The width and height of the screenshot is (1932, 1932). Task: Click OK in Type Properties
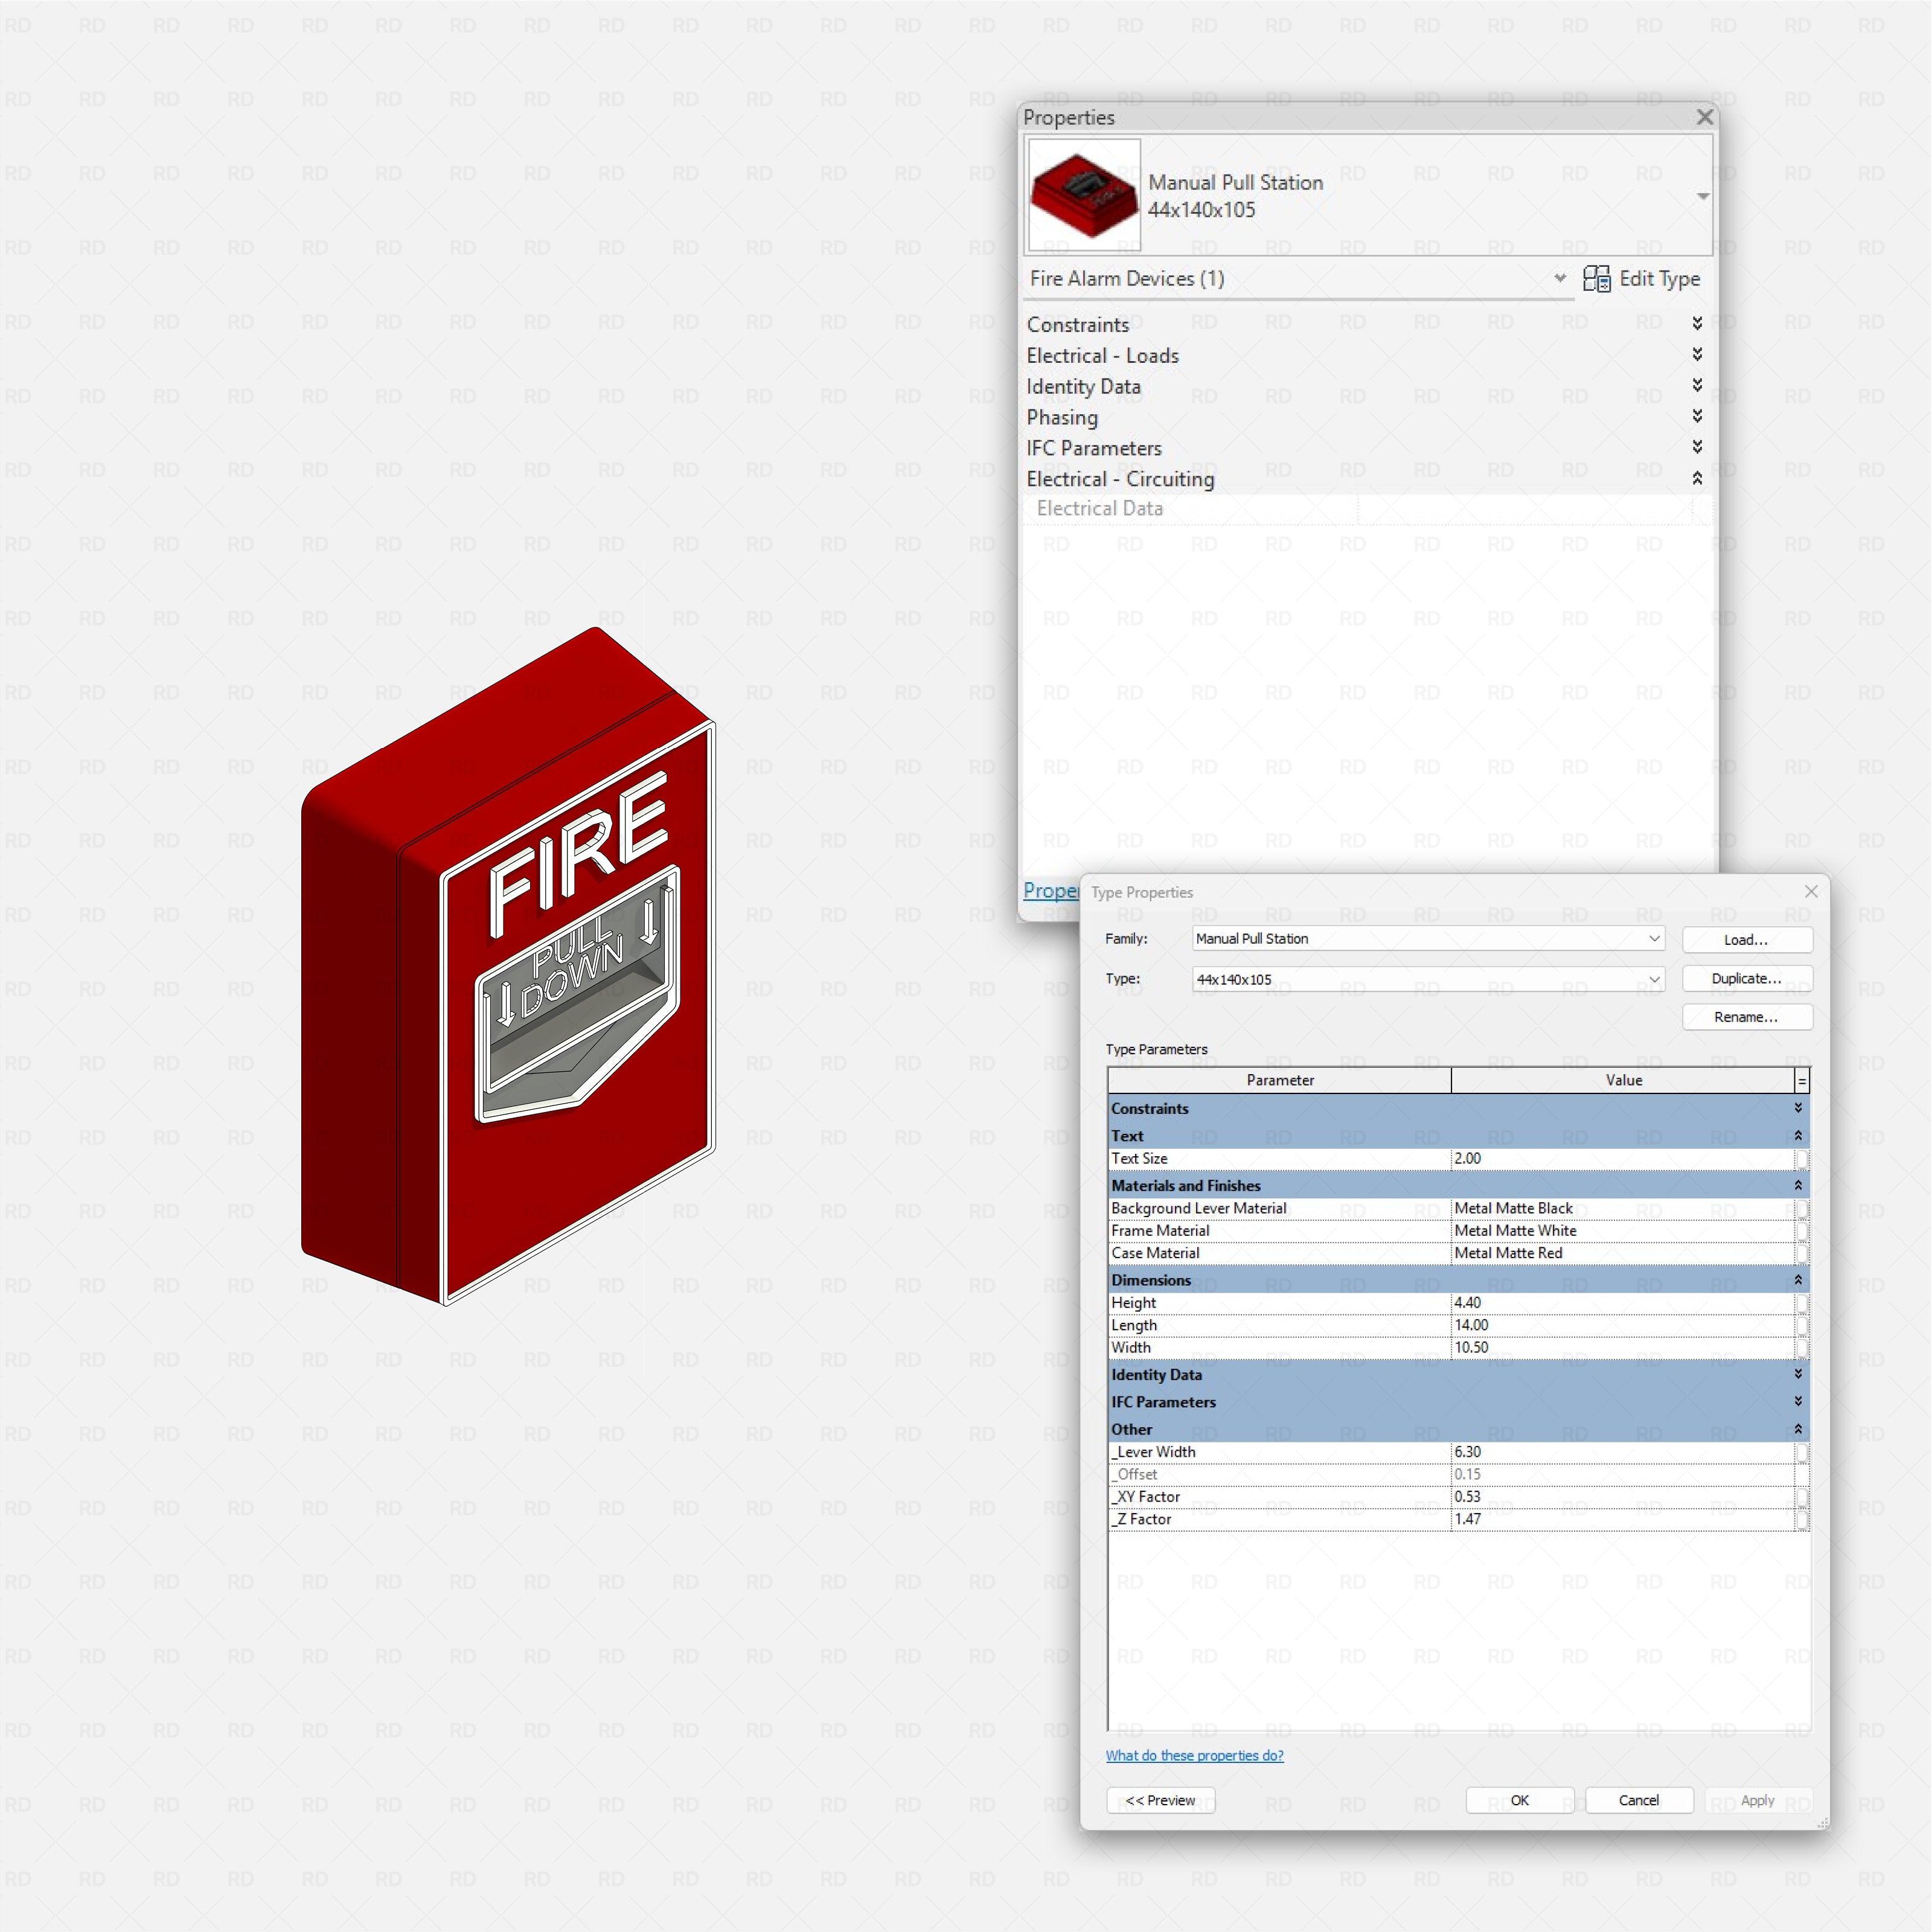point(1519,1800)
